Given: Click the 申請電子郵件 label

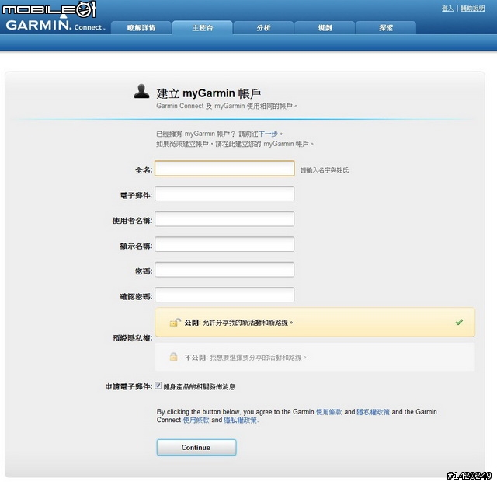Looking at the screenshot, I should pos(129,386).
